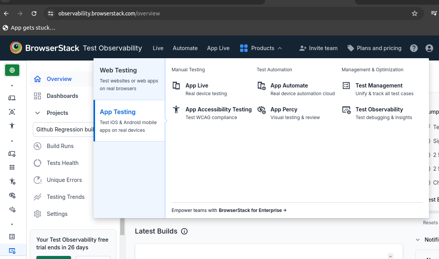The width and height of the screenshot is (439, 259).
Task: Open Plans and pricing
Action: 374,48
